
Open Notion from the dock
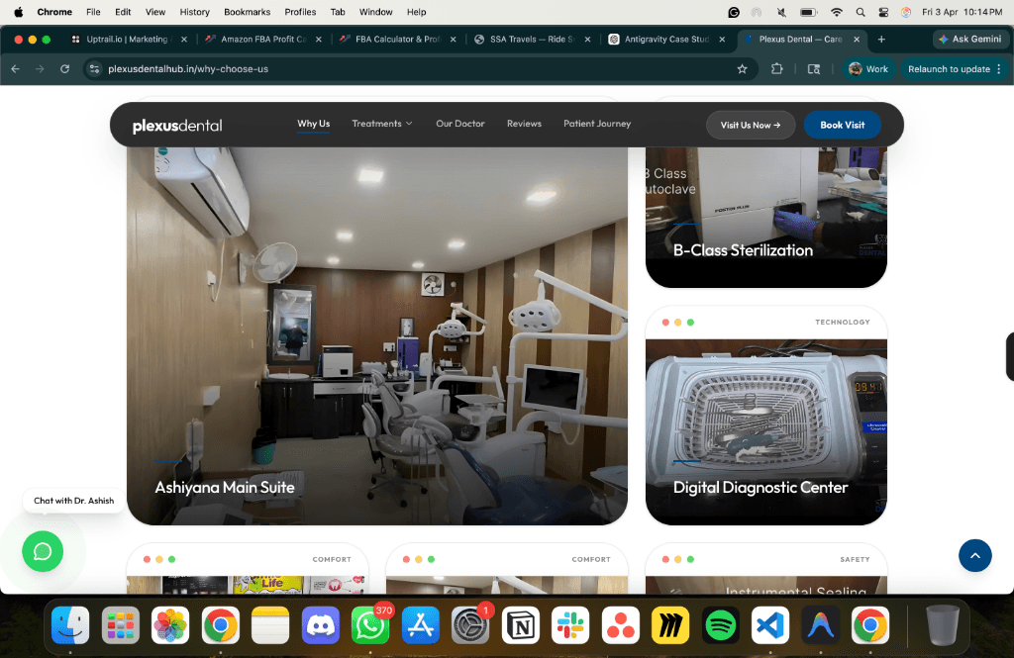click(521, 625)
